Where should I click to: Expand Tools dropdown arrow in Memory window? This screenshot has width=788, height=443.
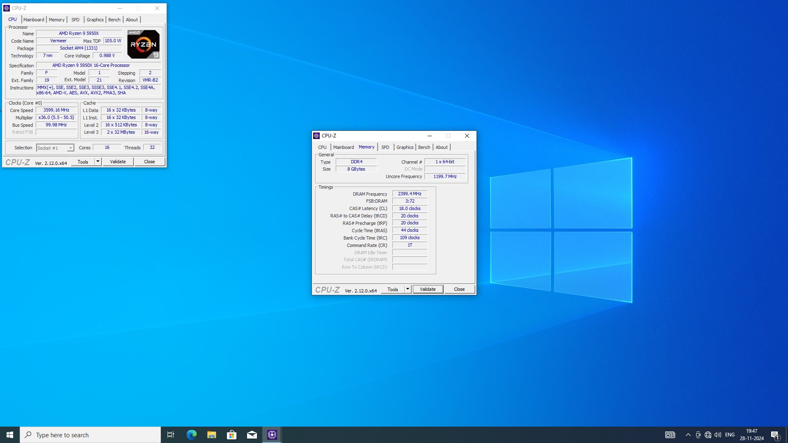point(408,289)
